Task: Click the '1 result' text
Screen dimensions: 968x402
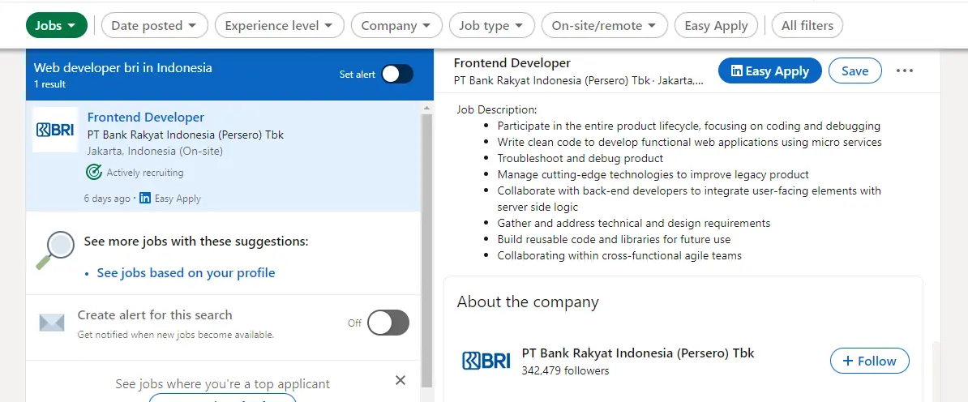Action: point(49,84)
